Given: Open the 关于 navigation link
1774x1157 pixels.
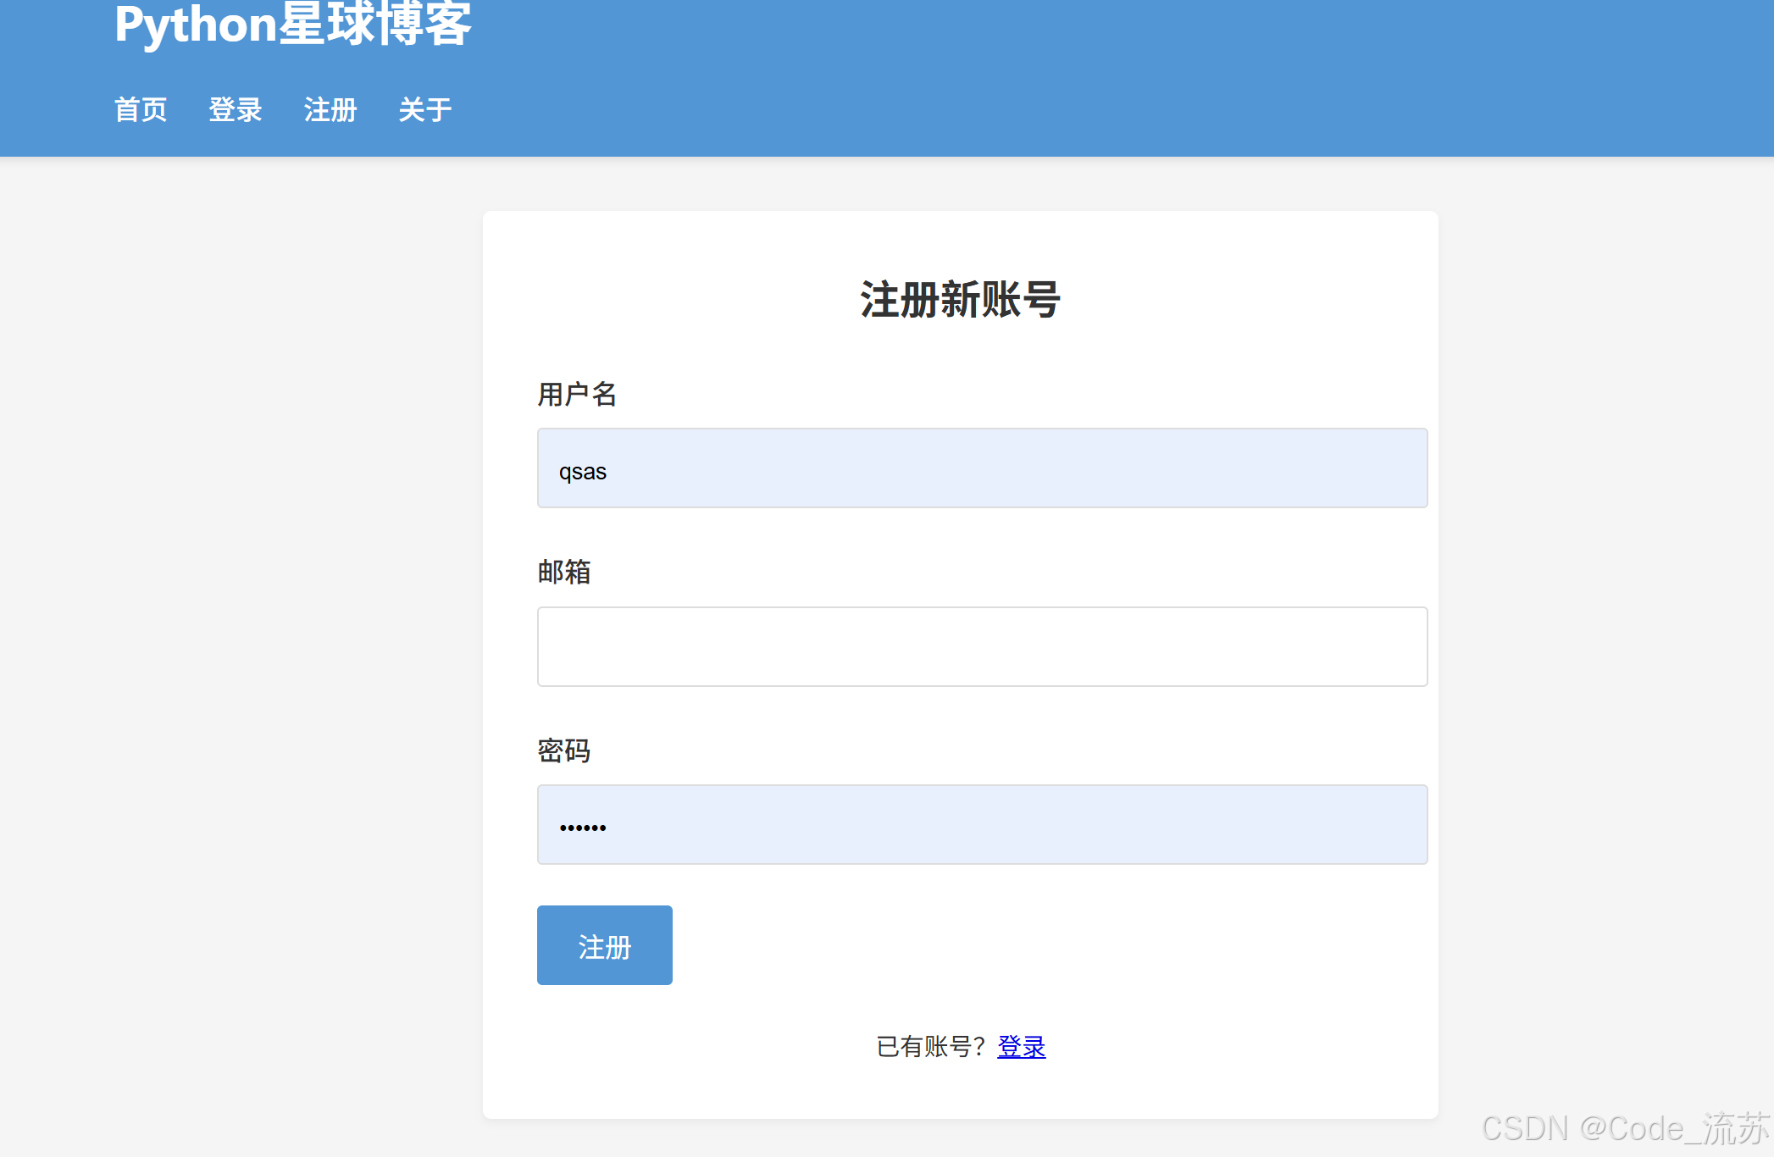Looking at the screenshot, I should (425, 109).
